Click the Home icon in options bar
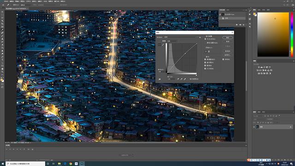 (x=3, y=5)
